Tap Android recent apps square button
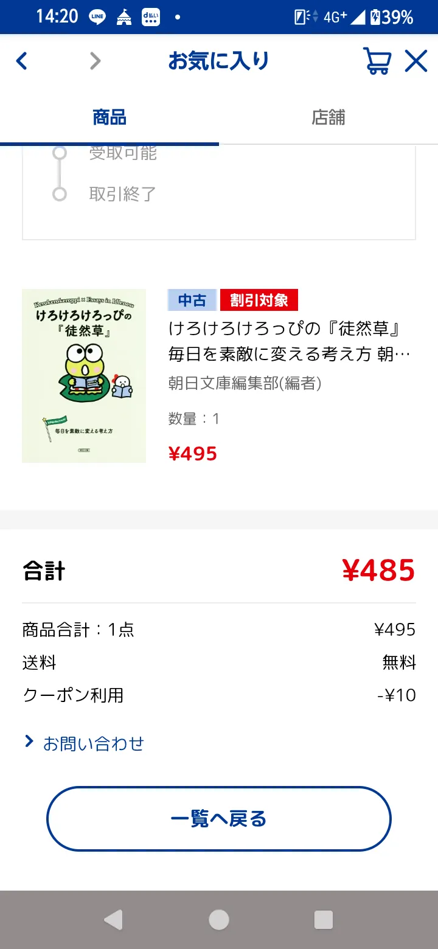 click(x=324, y=920)
